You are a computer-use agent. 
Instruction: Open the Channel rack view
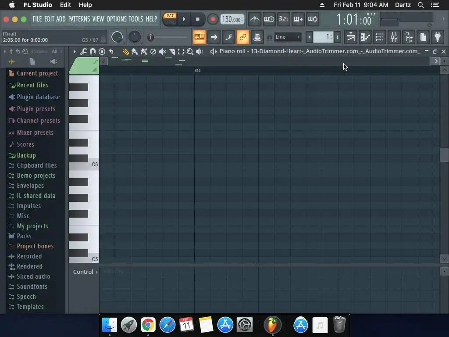(380, 37)
